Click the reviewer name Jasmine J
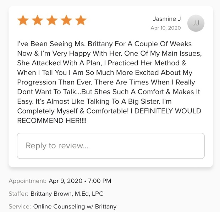220x212 pixels. (167, 19)
